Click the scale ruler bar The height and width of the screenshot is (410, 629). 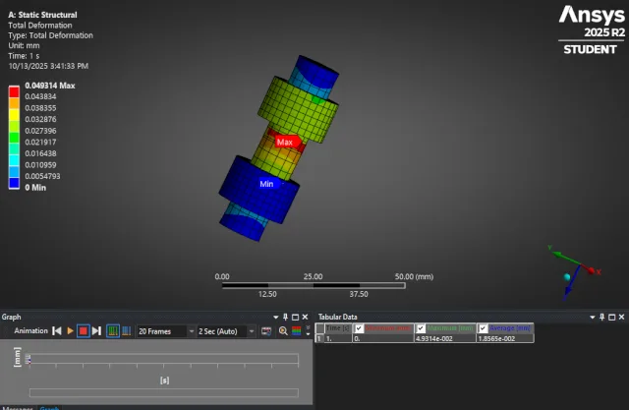pyautogui.click(x=314, y=286)
